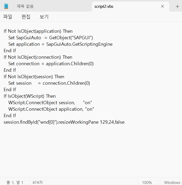The image size is (182, 185).
Task: Click the application.Children(0) line
Action: [51, 64]
